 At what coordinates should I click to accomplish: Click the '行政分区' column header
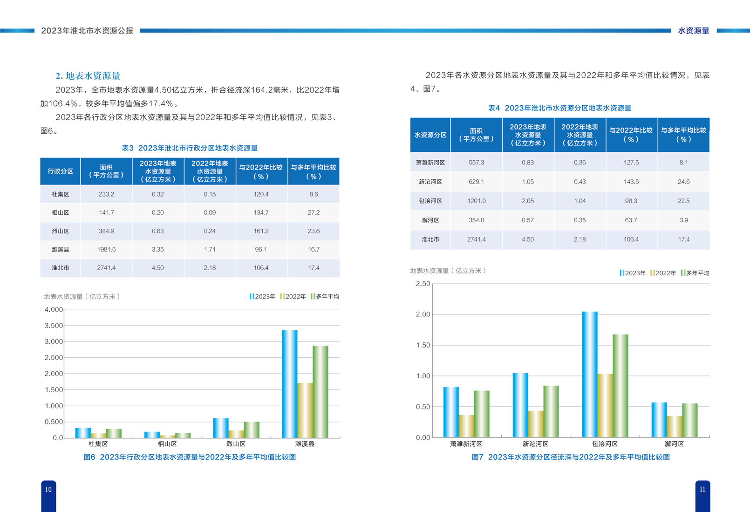(61, 171)
